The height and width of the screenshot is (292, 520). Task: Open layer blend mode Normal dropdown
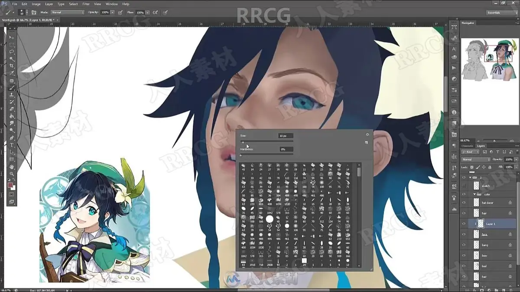point(476,160)
